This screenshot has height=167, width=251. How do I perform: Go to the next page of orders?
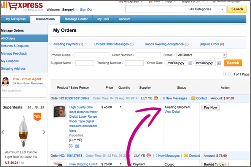(230, 74)
